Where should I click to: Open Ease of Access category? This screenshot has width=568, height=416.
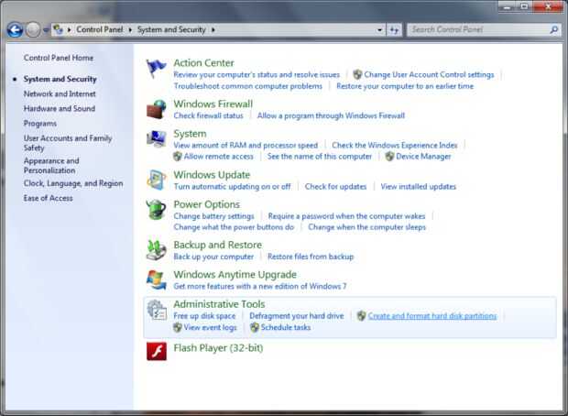(x=49, y=198)
